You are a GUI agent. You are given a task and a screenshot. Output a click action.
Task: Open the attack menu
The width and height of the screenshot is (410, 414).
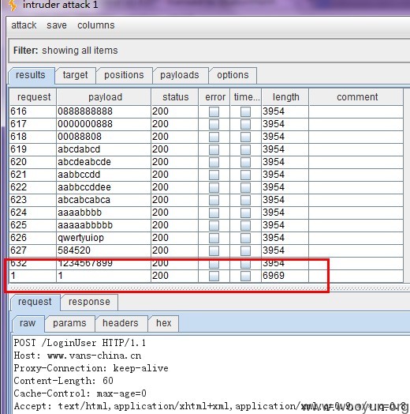(x=24, y=25)
